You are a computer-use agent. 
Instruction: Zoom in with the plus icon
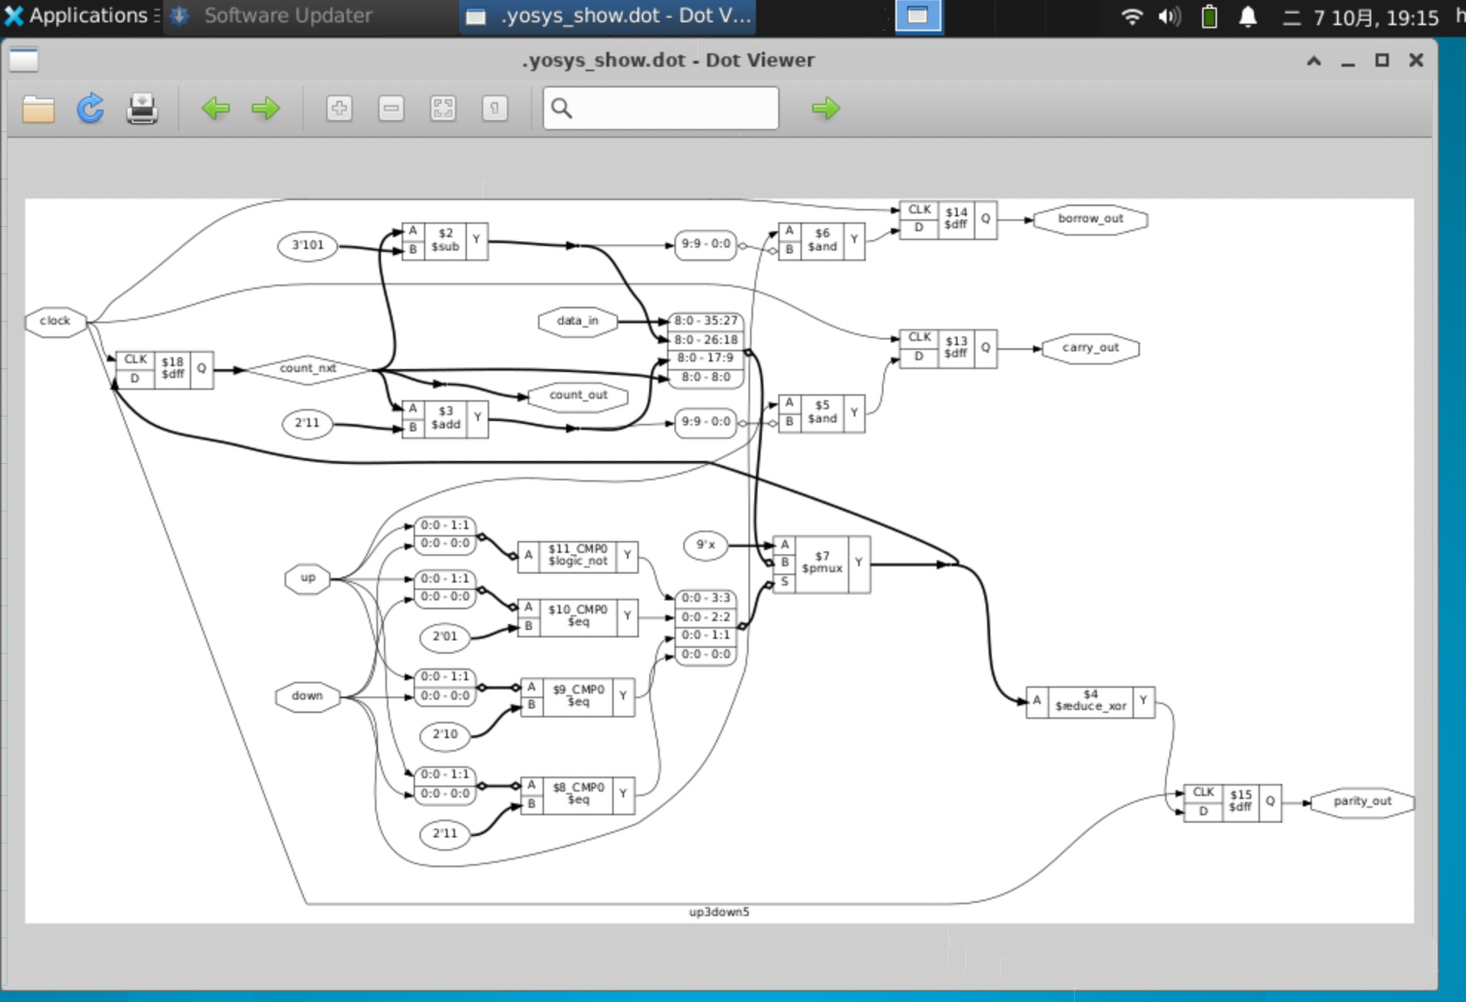point(339,109)
